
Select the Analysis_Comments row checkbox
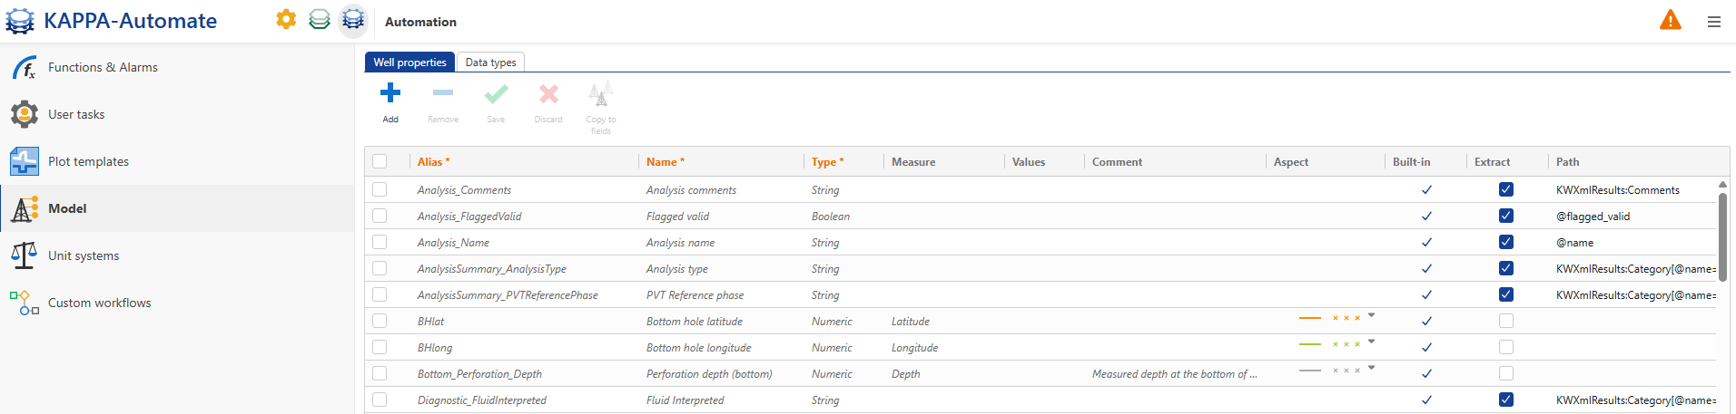click(380, 189)
